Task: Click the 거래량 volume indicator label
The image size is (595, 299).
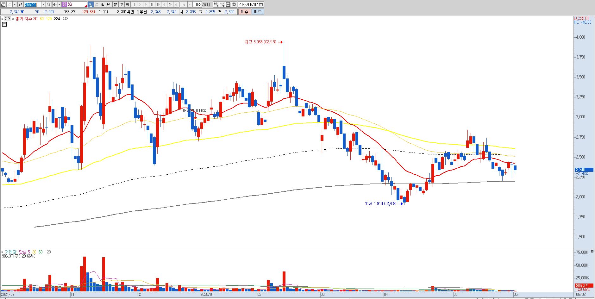Action: [10, 252]
